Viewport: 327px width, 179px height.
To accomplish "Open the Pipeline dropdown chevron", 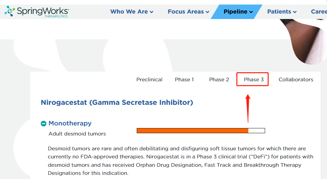I will pos(251,12).
